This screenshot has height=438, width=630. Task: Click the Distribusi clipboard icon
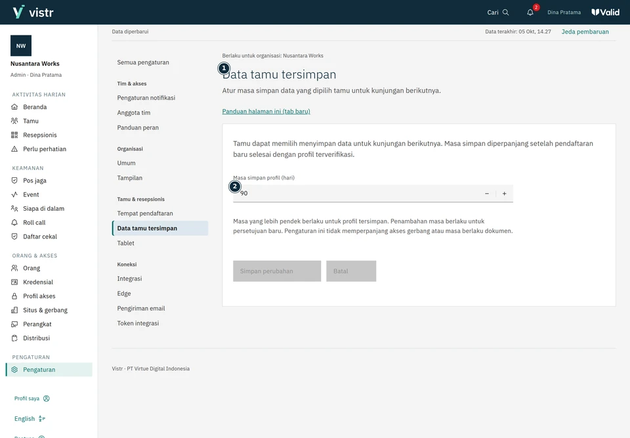tap(14, 338)
